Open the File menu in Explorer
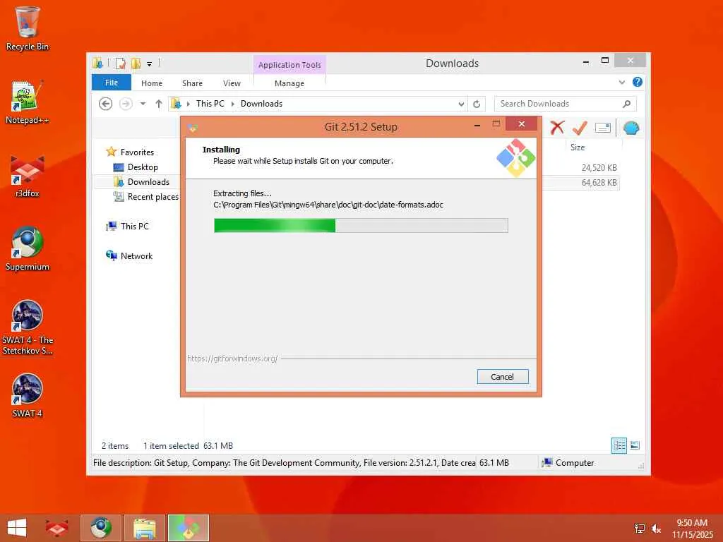723x542 pixels. tap(112, 83)
